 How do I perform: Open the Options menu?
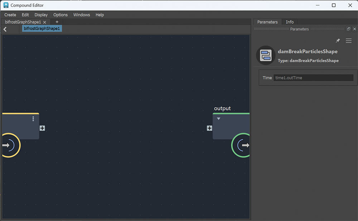[61, 15]
